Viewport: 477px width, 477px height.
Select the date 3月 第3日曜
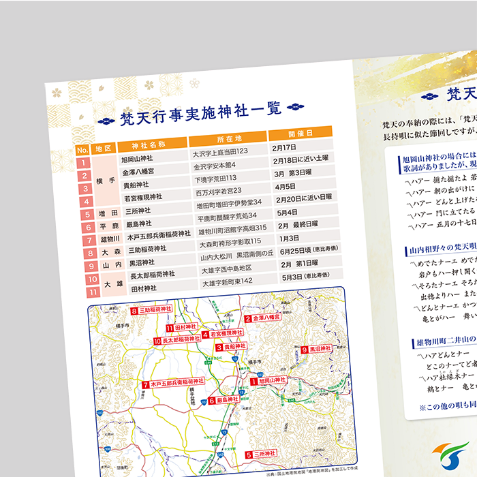click(x=292, y=173)
